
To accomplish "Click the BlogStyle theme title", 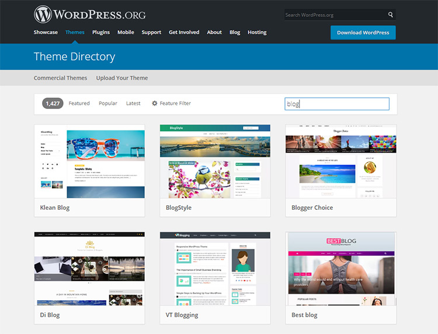I will (179, 208).
